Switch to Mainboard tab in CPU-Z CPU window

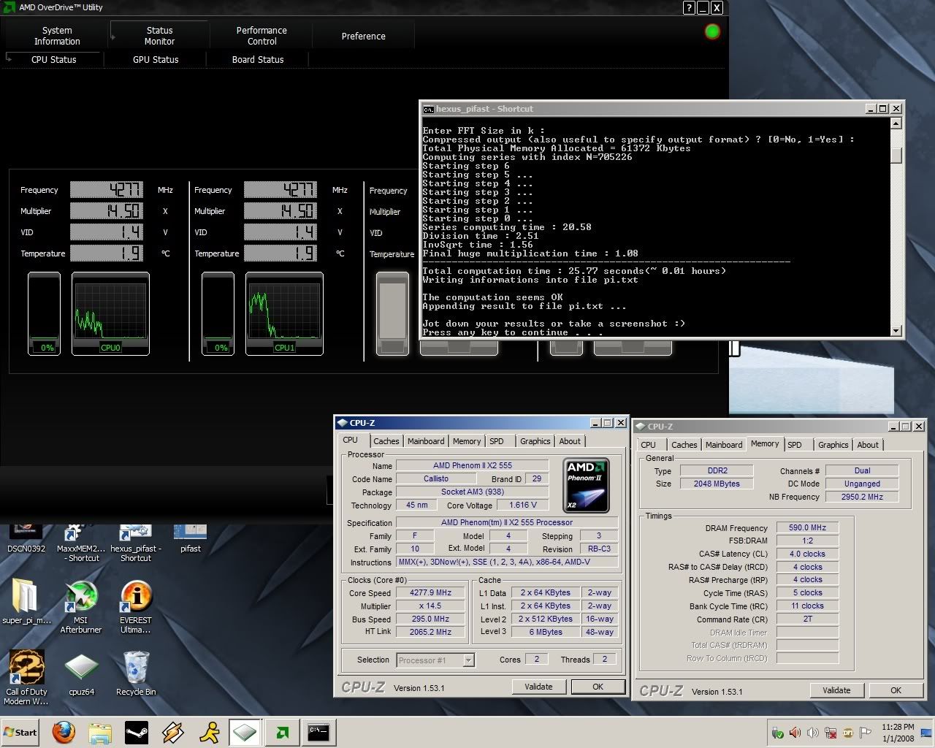(x=426, y=441)
